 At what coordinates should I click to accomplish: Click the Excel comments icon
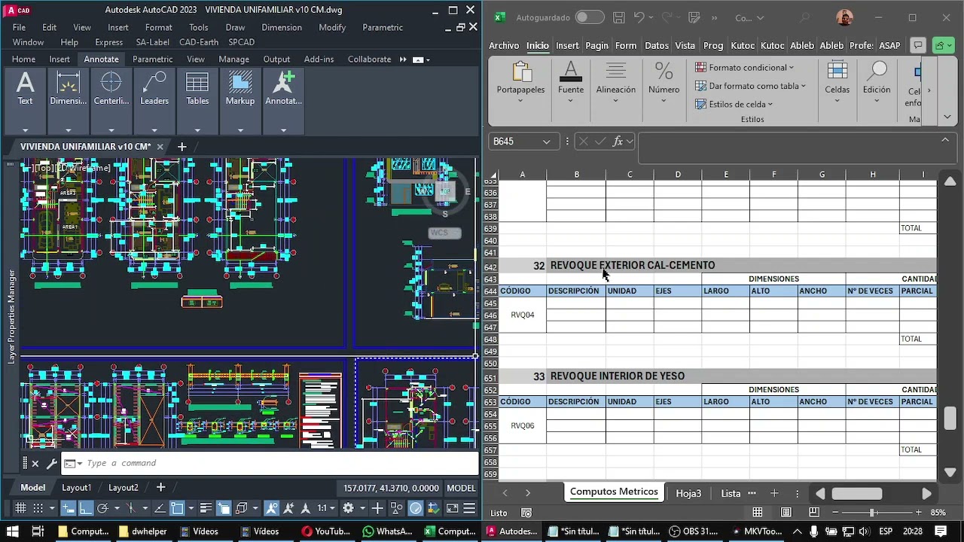click(x=917, y=46)
